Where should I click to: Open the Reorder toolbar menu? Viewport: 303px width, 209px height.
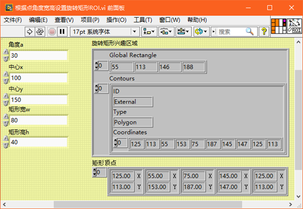point(201,32)
